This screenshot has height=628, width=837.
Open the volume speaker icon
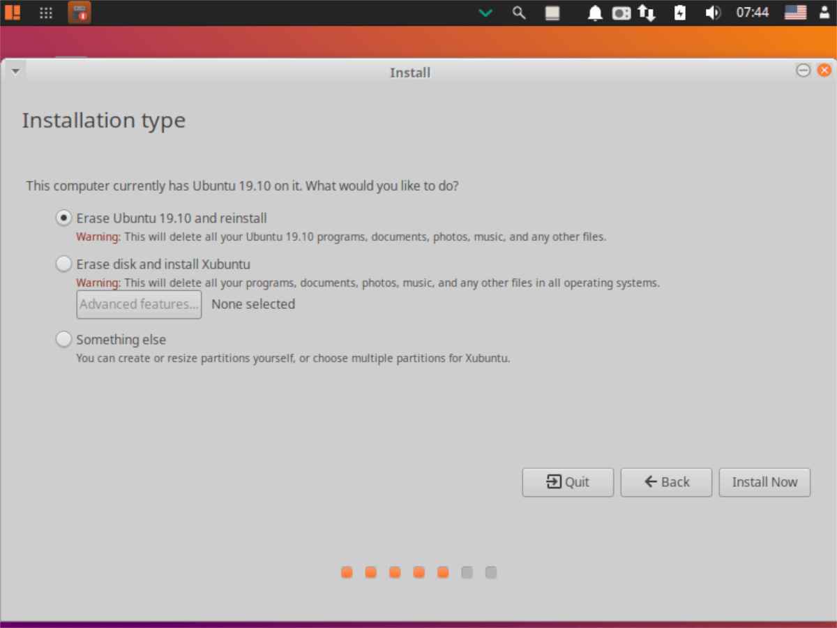coord(712,13)
